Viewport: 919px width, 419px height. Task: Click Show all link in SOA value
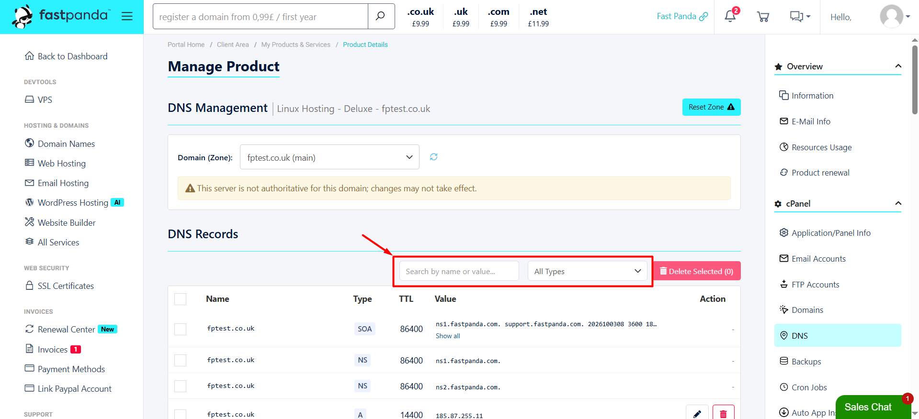coord(448,336)
